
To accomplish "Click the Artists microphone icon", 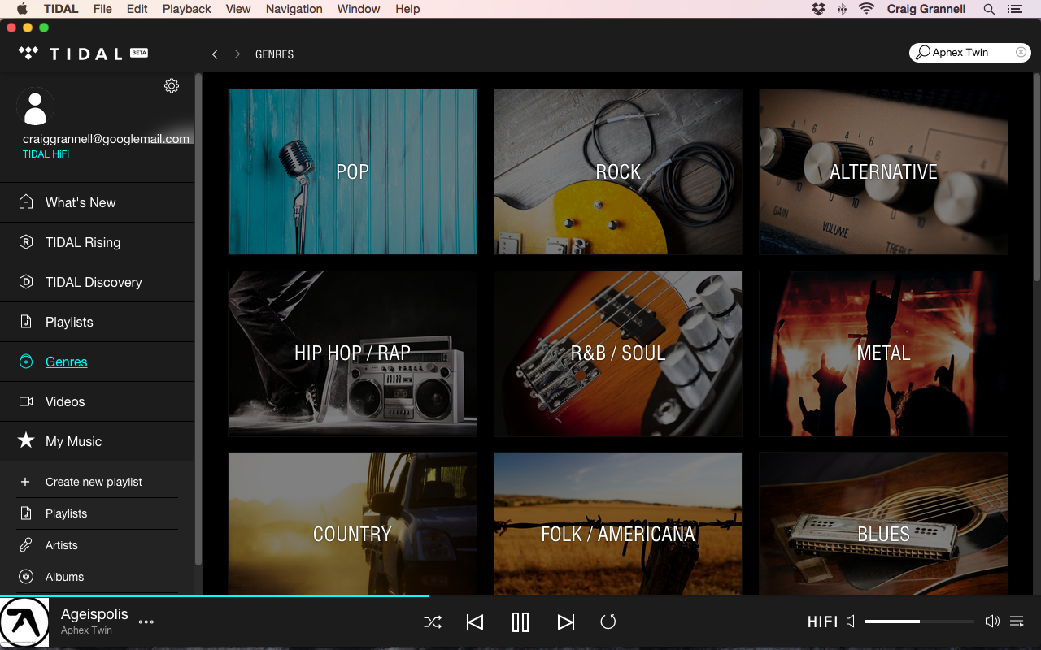I will coord(26,545).
